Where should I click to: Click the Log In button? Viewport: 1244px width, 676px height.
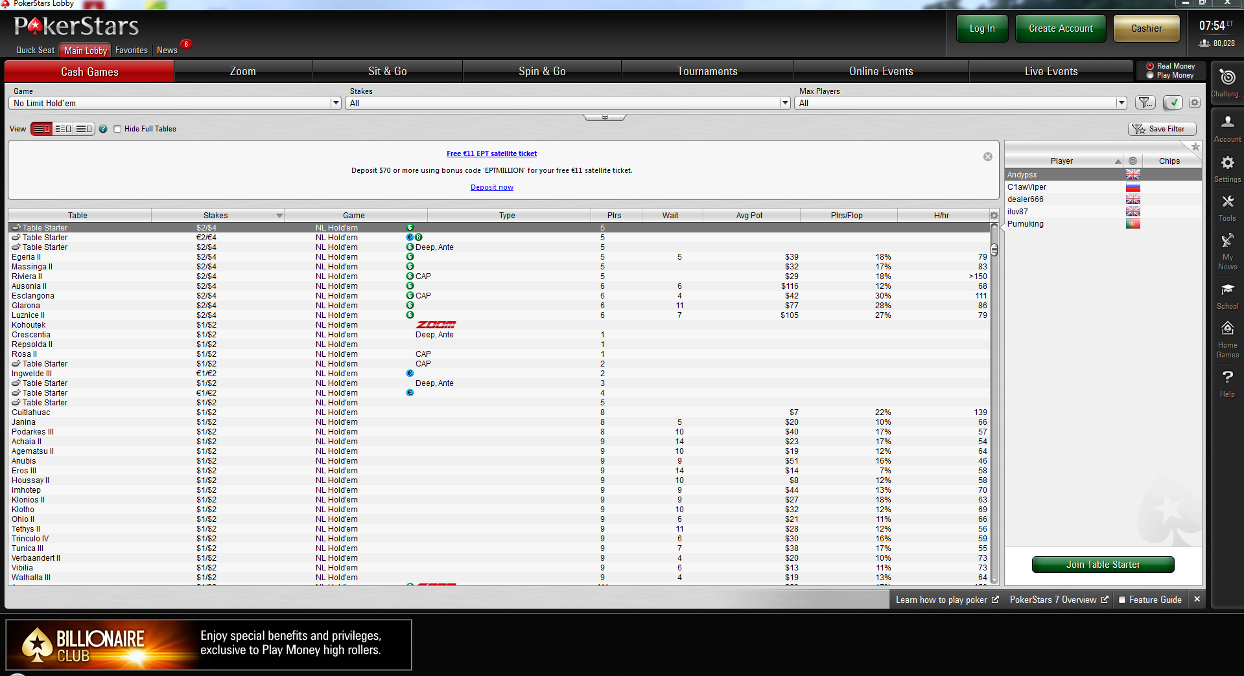[982, 28]
